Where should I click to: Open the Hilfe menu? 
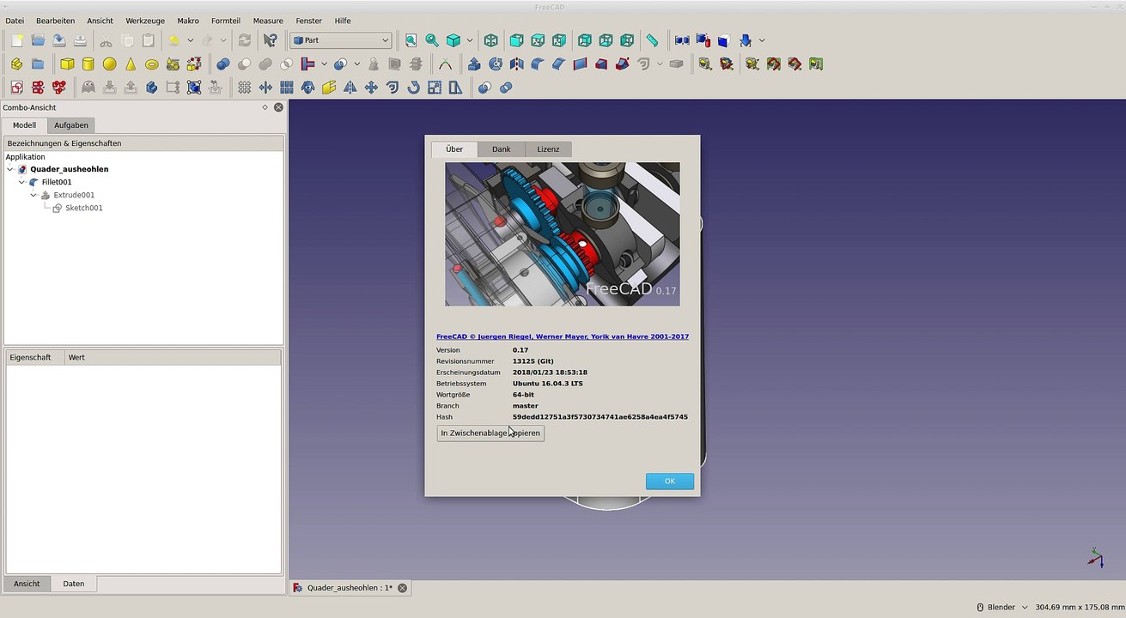coord(343,21)
